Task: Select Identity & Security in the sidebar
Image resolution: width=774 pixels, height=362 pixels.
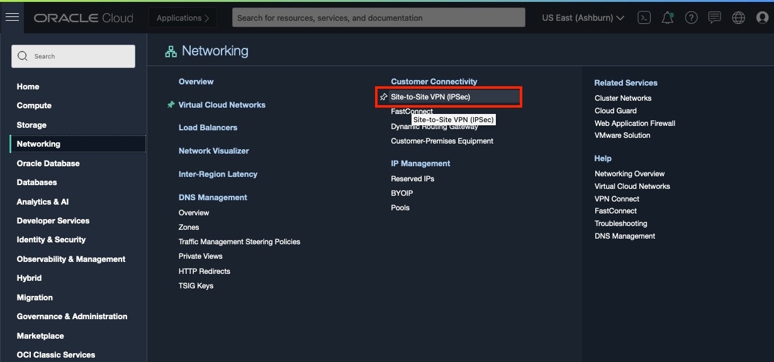Action: (51, 240)
